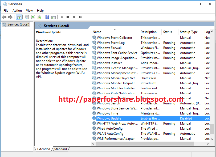Viewport: 216px width, 157px height.
Task: Click the vertical scrollbar thumb
Action: pyautogui.click(x=212, y=129)
